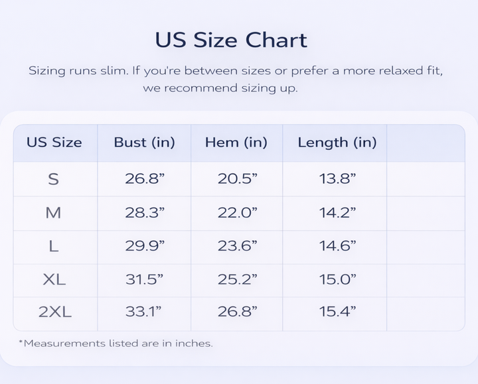
Task: Click the 26.8” hem value for 2XL
Action: click(x=238, y=312)
